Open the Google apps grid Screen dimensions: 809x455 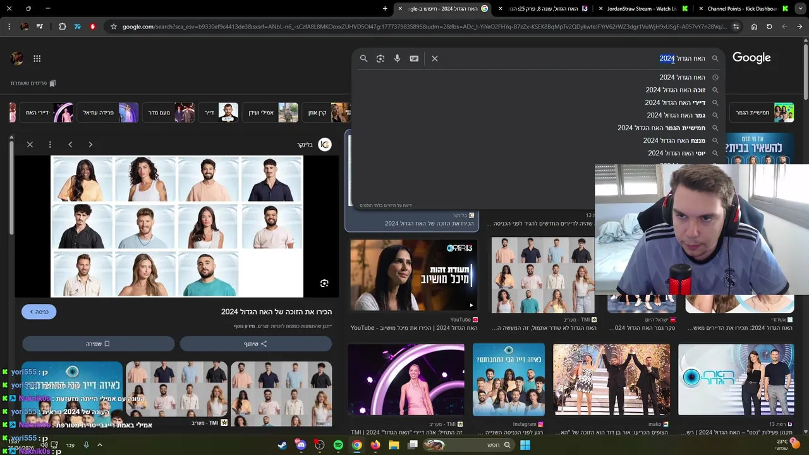(37, 58)
